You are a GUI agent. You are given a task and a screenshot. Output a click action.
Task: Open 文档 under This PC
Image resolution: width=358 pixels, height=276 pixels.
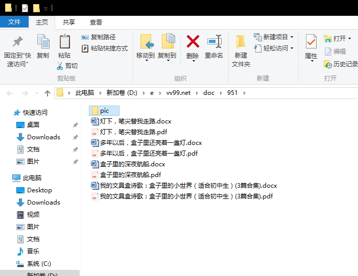(28, 239)
